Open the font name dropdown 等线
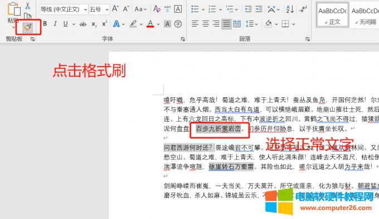This screenshot has width=379, height=219. coord(64,9)
